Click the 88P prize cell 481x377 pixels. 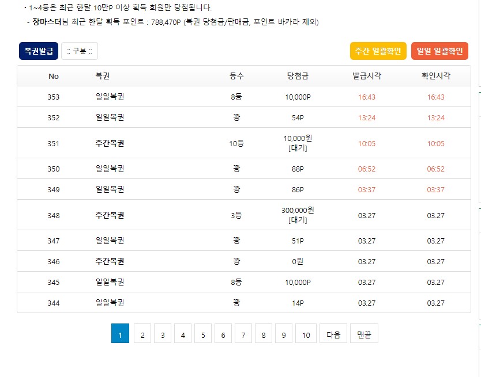click(298, 169)
